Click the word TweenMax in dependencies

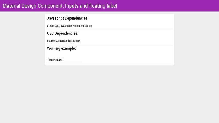pyautogui.click(x=66, y=26)
